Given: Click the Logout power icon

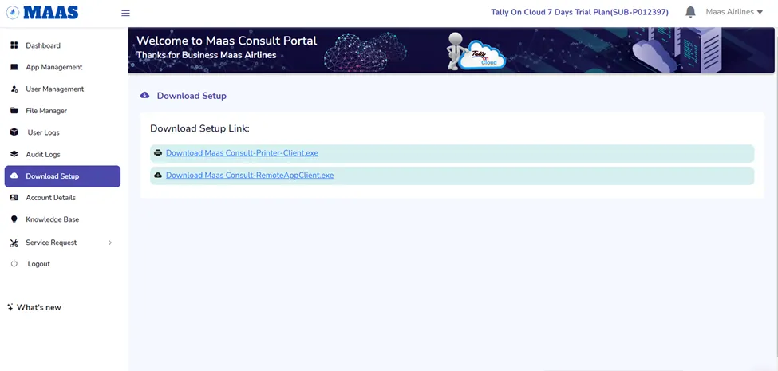Looking at the screenshot, I should pos(14,264).
